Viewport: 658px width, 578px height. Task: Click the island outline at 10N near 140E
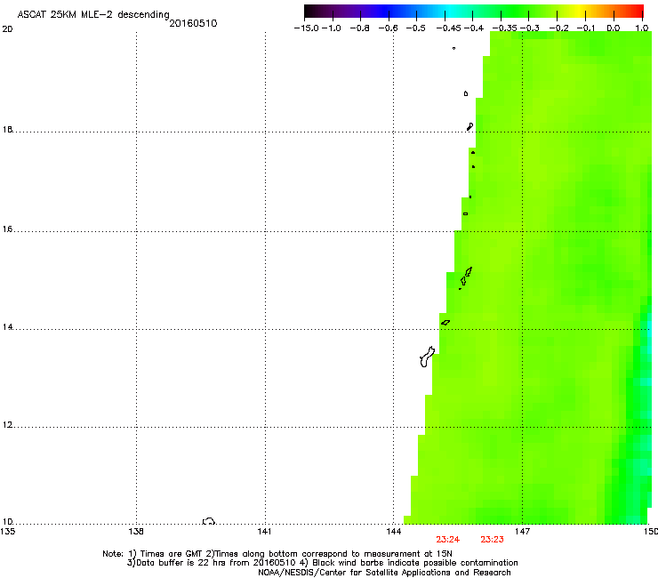209,521
